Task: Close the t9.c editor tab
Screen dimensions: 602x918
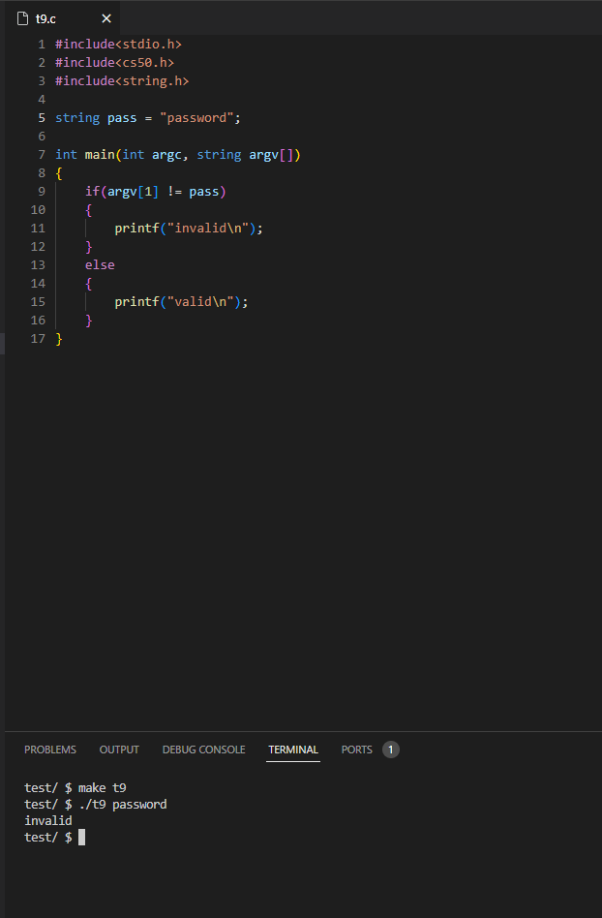Action: [106, 18]
